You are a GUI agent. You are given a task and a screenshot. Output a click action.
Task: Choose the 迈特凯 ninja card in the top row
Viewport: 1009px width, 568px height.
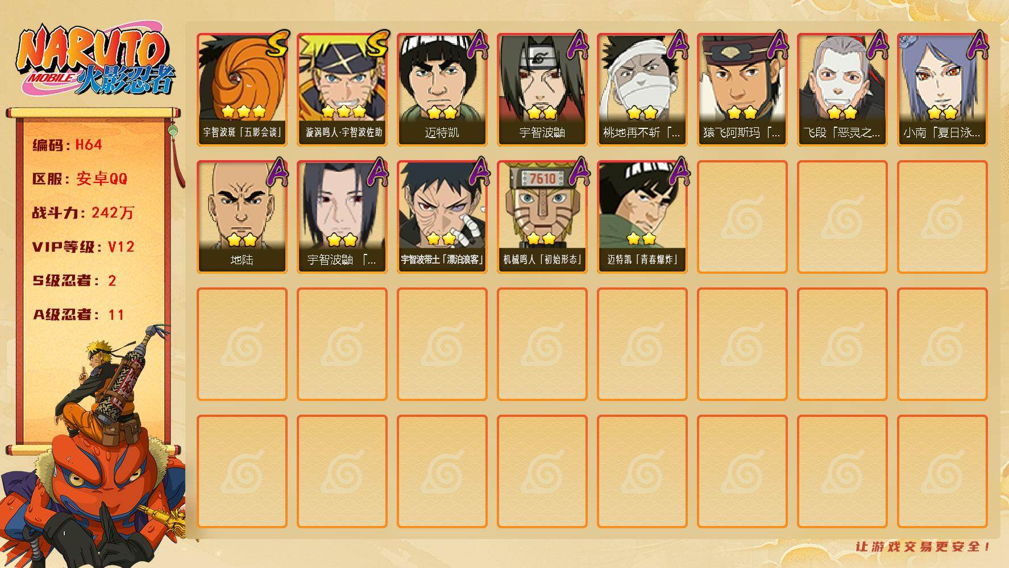coord(442,90)
